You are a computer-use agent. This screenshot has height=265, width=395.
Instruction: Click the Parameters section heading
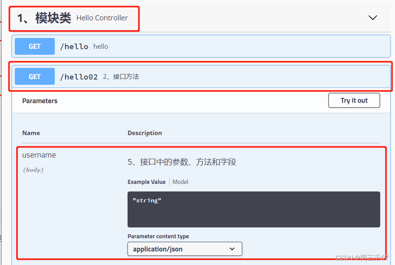click(40, 101)
